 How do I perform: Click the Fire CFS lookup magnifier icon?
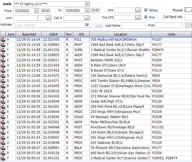click(x=138, y=17)
